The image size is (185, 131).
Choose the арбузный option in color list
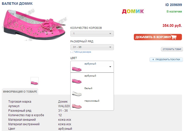90,76
